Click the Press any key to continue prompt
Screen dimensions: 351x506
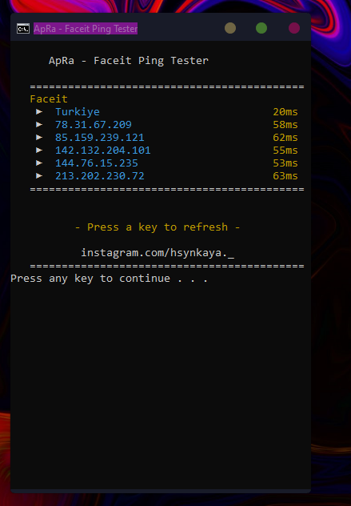pyautogui.click(x=109, y=279)
